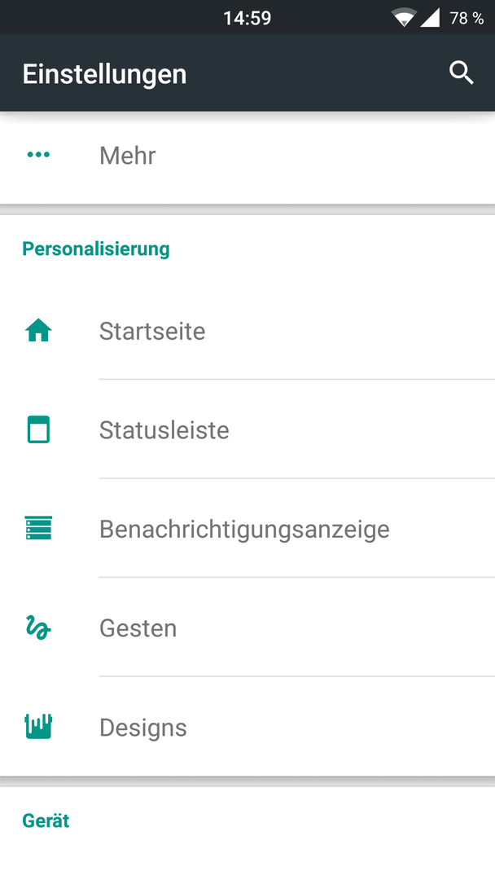Open Gesten settings

(x=247, y=627)
